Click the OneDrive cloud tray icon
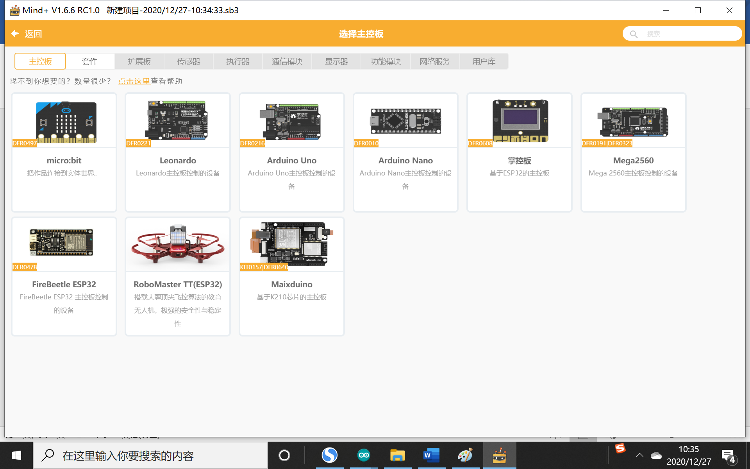750x469 pixels. [x=656, y=455]
